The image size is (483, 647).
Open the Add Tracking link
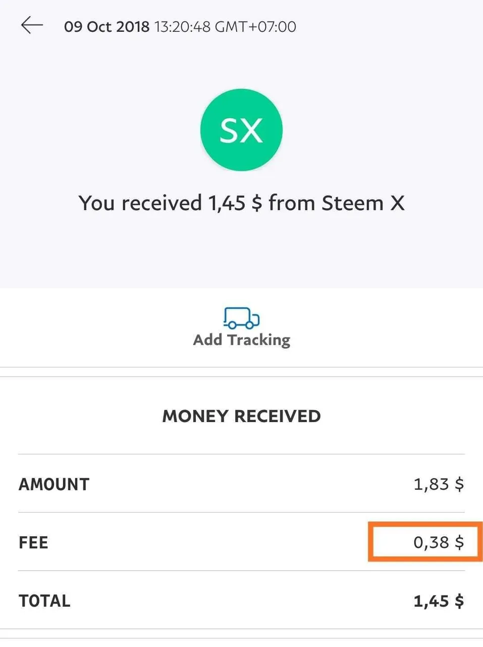coord(241,340)
